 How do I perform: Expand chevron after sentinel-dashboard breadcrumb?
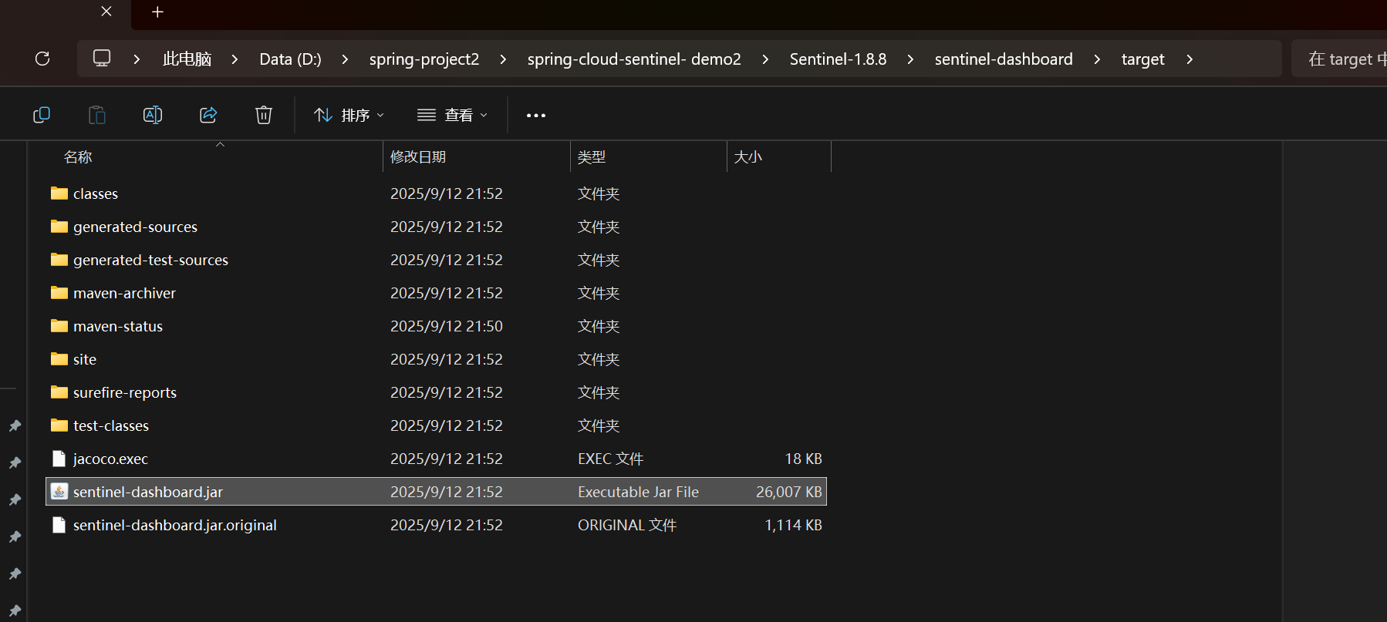[x=1097, y=59]
